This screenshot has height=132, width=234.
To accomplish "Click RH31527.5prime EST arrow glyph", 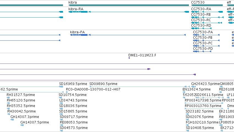I will click(x=8, y=98).
